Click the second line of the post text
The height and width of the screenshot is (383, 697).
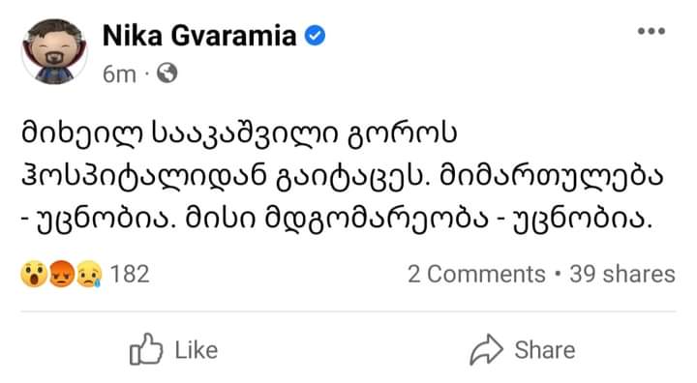pyautogui.click(x=343, y=177)
